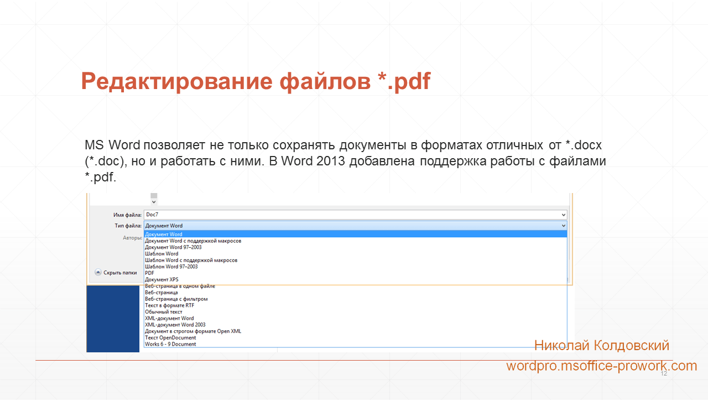Choose PDF in file type list
This screenshot has width=708, height=401.
click(149, 273)
